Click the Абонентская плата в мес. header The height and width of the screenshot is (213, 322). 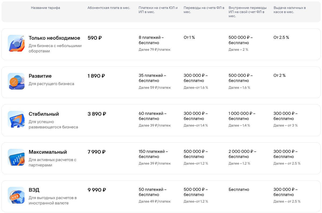pyautogui.click(x=109, y=8)
